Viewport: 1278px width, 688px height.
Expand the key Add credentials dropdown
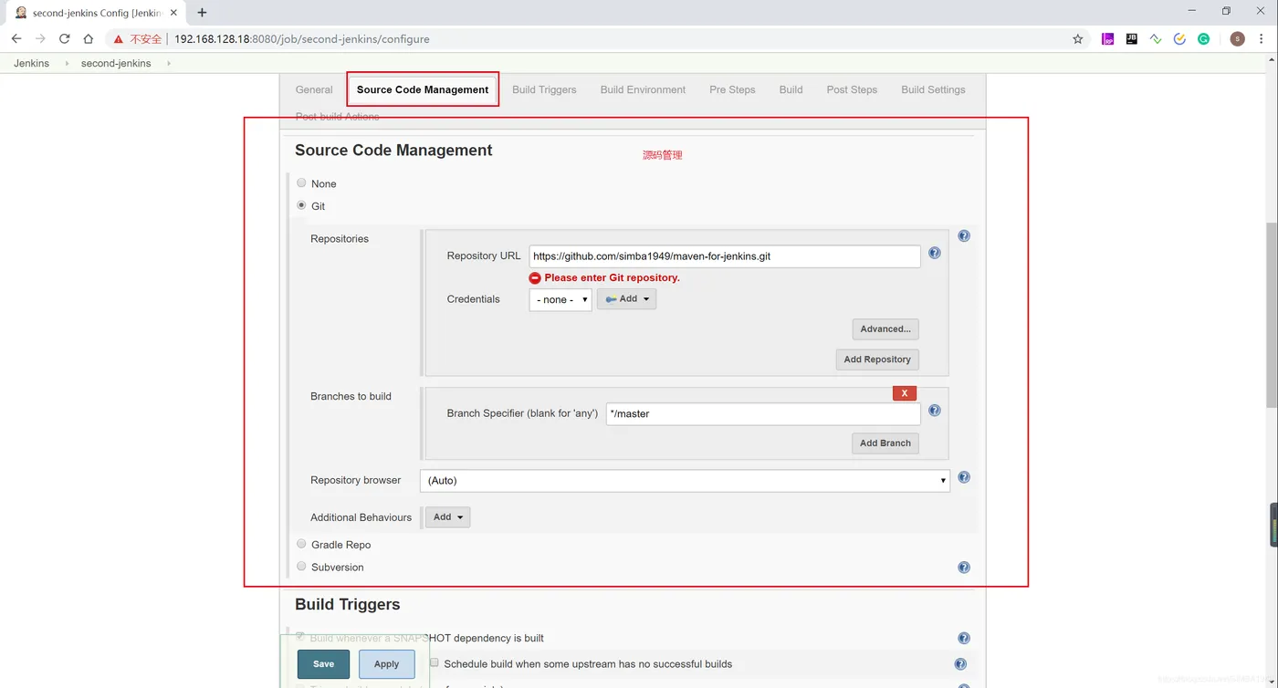(626, 298)
